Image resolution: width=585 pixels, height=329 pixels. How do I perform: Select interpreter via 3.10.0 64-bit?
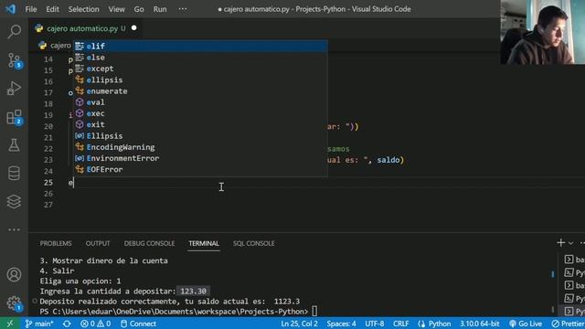479,324
